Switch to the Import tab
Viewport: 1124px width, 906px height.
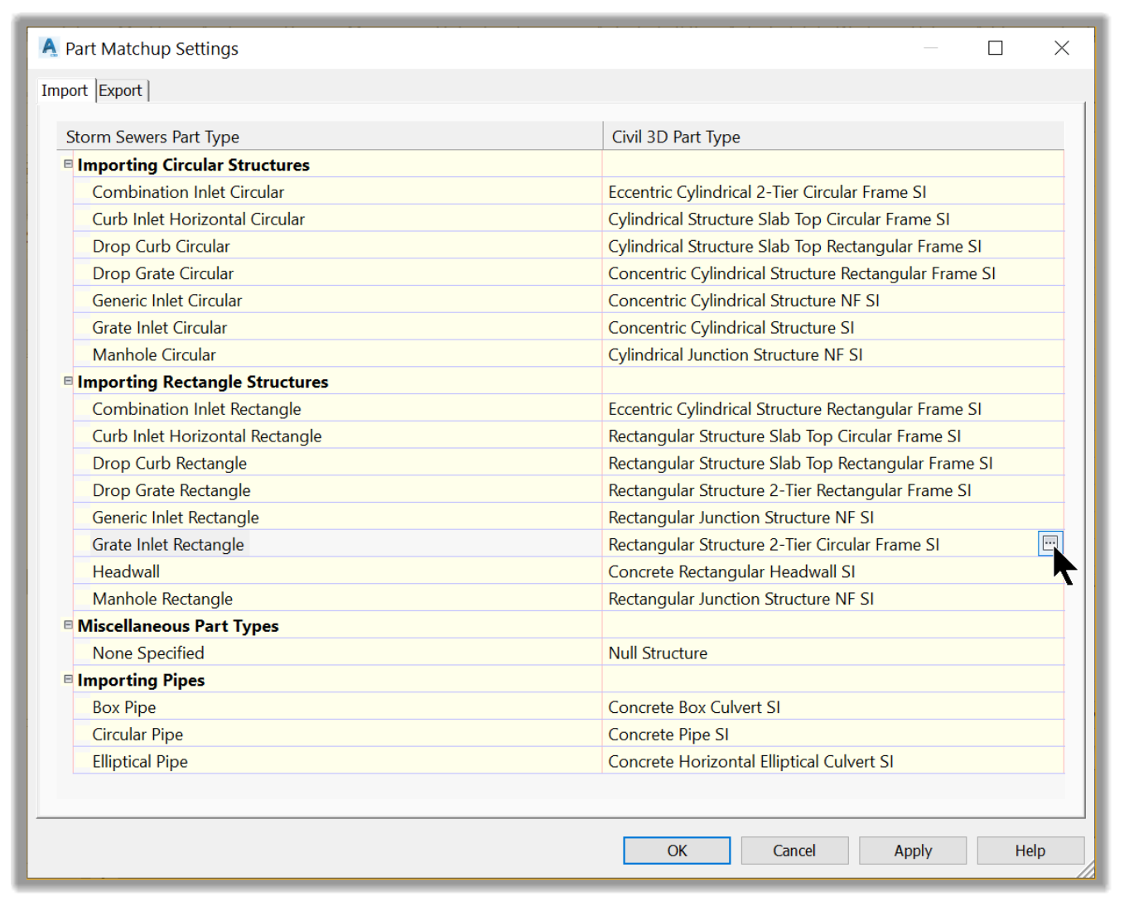point(65,90)
